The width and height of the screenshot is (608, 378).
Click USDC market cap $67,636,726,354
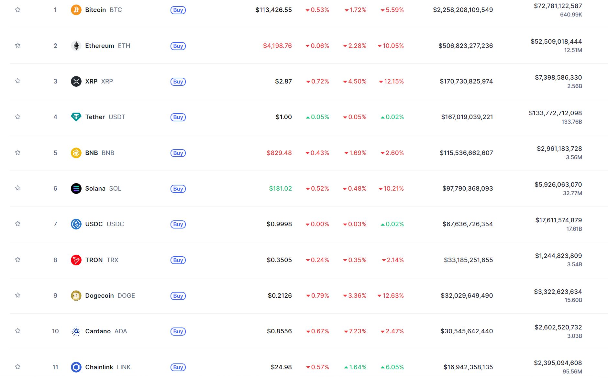point(468,224)
